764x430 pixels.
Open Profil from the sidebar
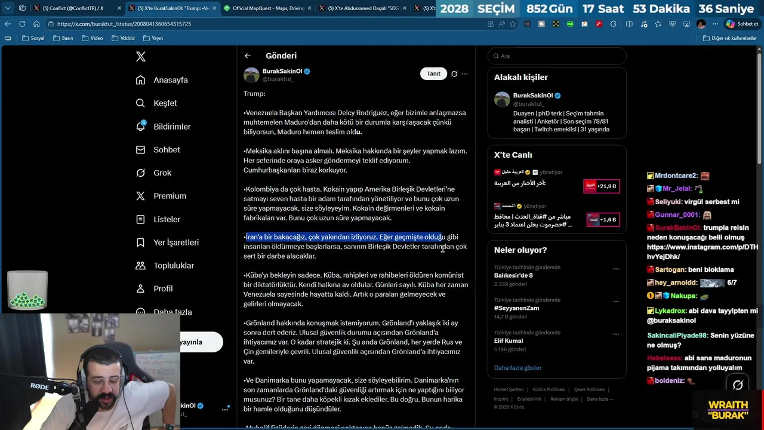[154, 288]
